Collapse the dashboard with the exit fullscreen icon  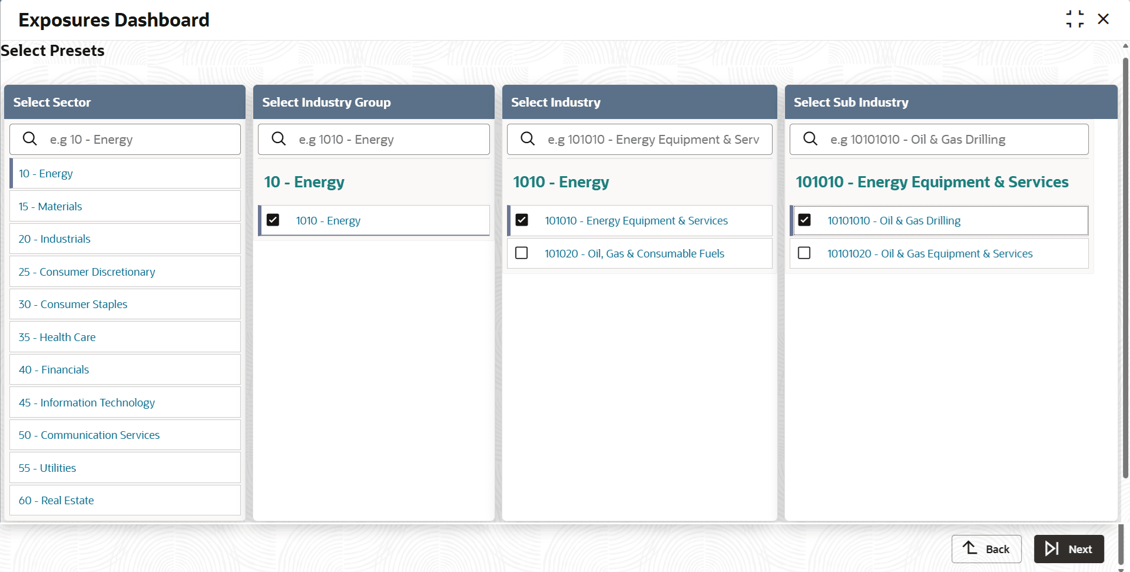point(1075,19)
